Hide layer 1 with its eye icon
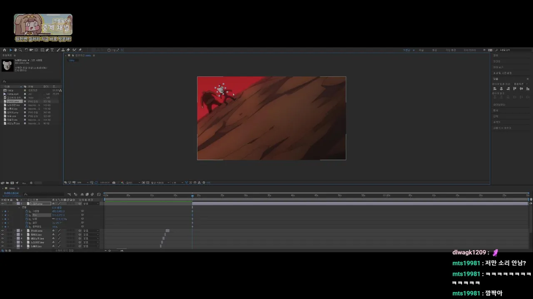 coord(2,203)
